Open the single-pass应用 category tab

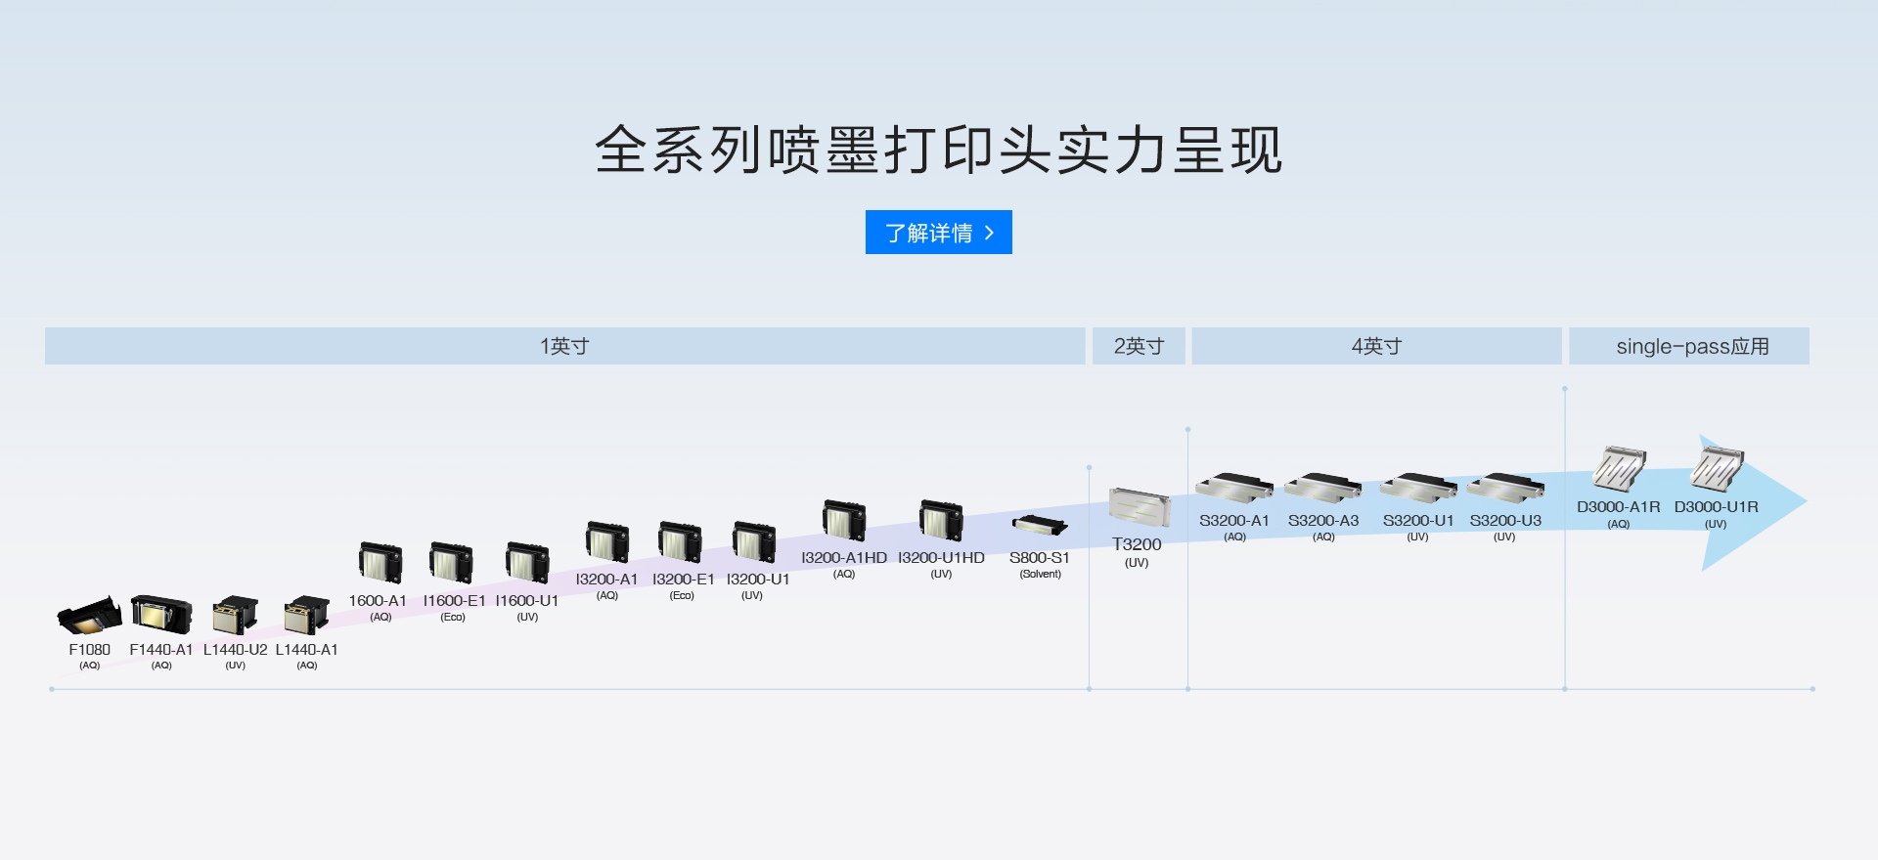coord(1689,346)
